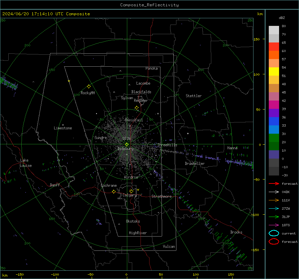Click yellow diamond marker above Calgary label
This screenshot has width=299, height=279.
click(131, 191)
